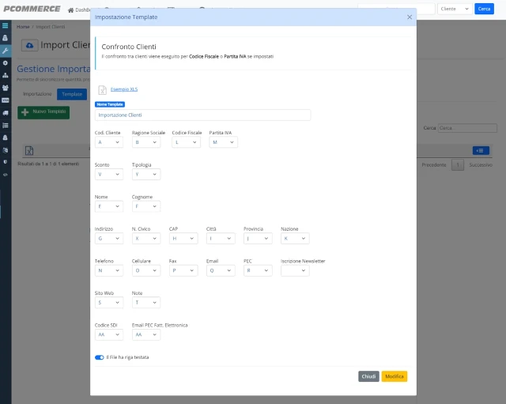This screenshot has height=404, width=506.
Task: Open the Nome column dropdown
Action: [109, 206]
